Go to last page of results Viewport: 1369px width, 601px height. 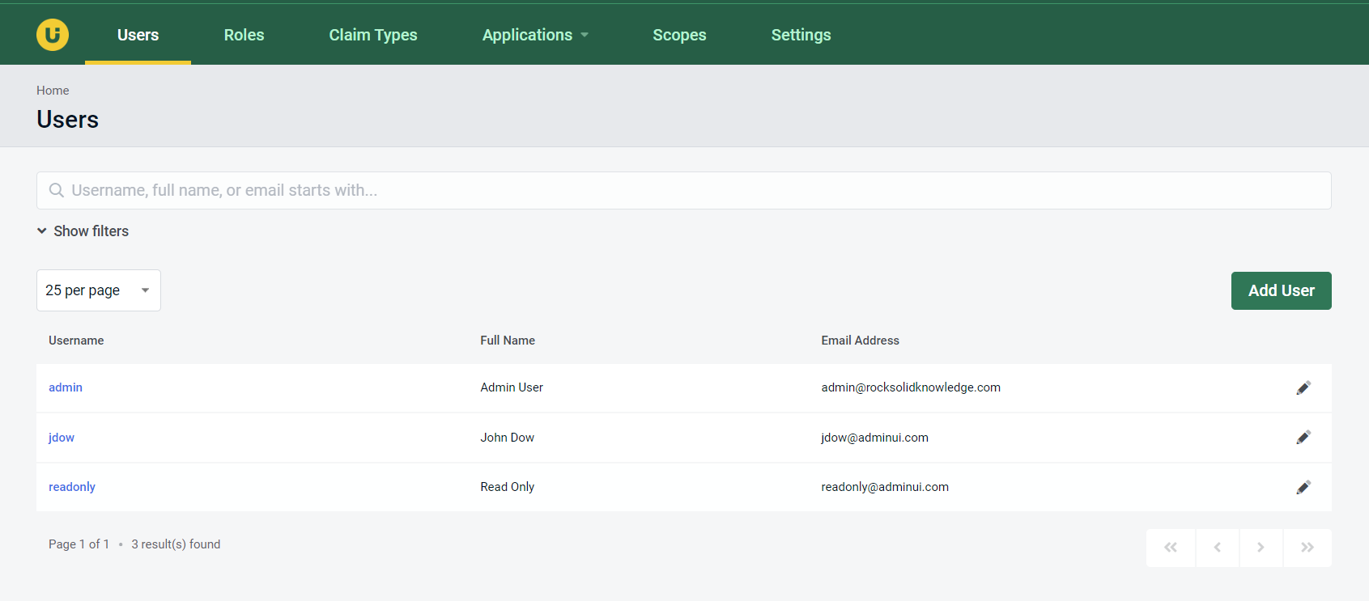click(1307, 548)
